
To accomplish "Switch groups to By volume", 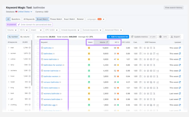I will tap(25, 37).
